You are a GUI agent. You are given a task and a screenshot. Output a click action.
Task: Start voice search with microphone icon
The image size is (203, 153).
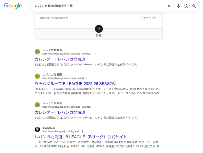[x=178, y=6]
